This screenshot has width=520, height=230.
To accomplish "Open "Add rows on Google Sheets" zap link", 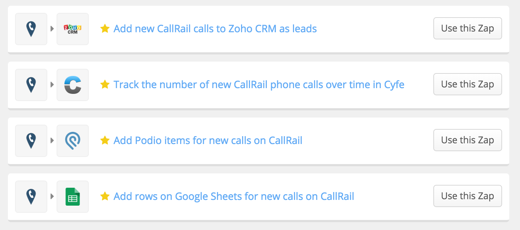I will [233, 196].
